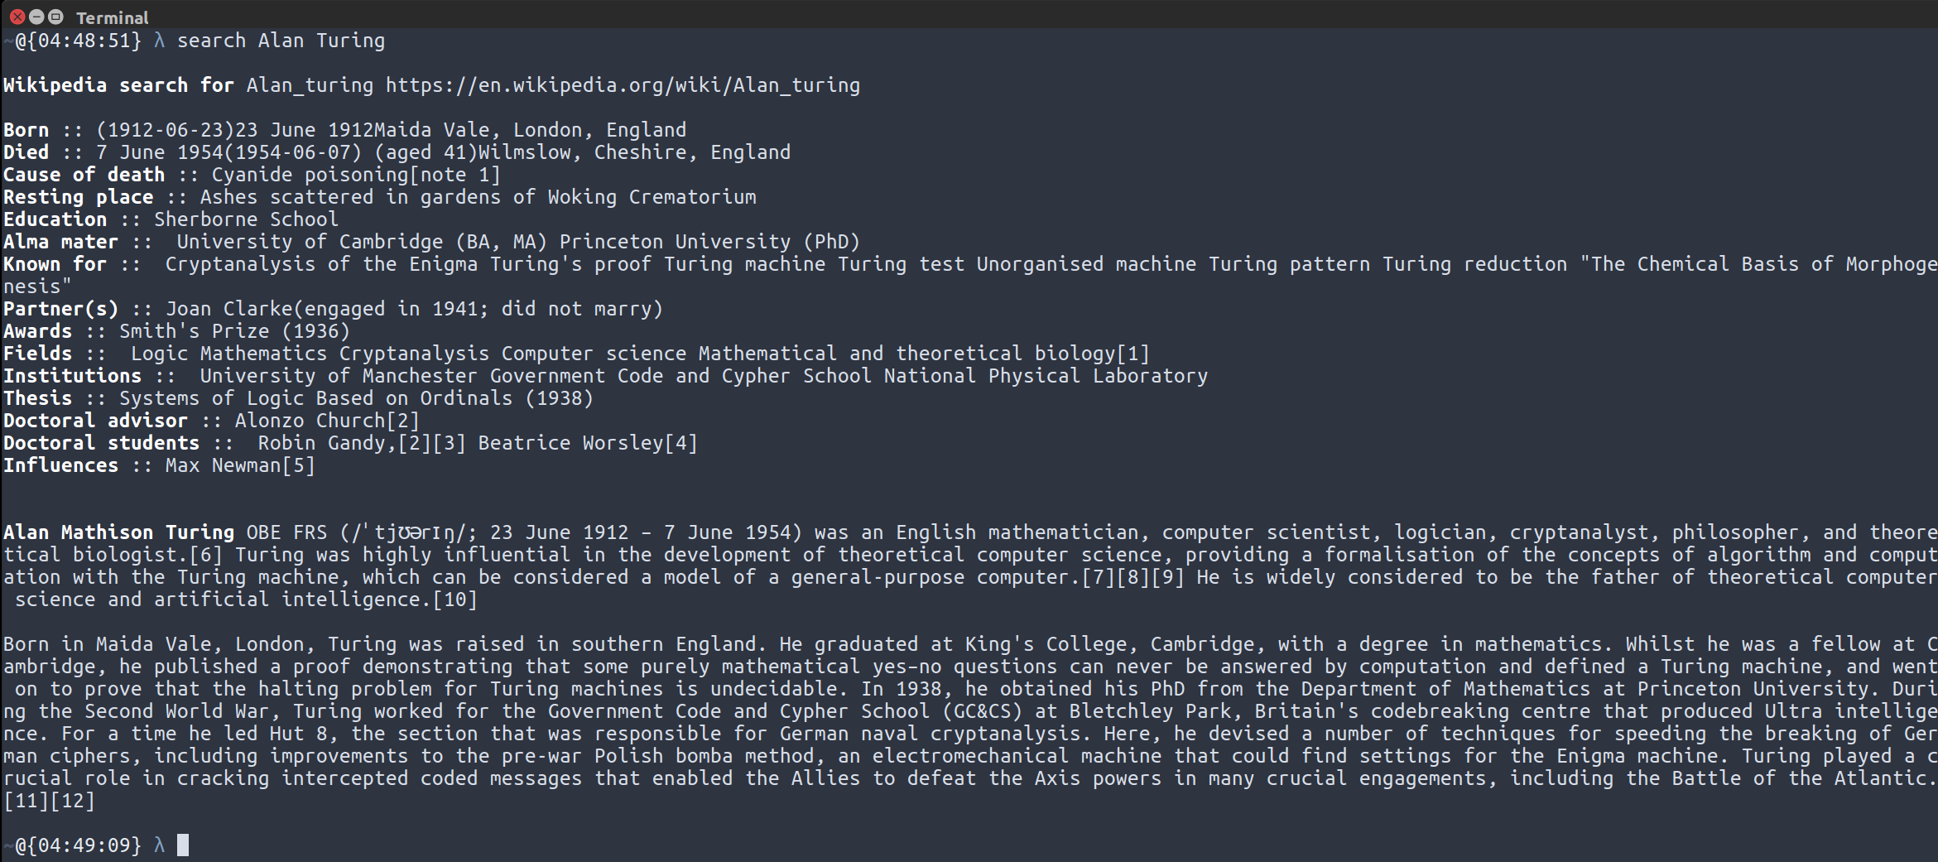Click the [5] citation after Max Newman

tap(300, 465)
